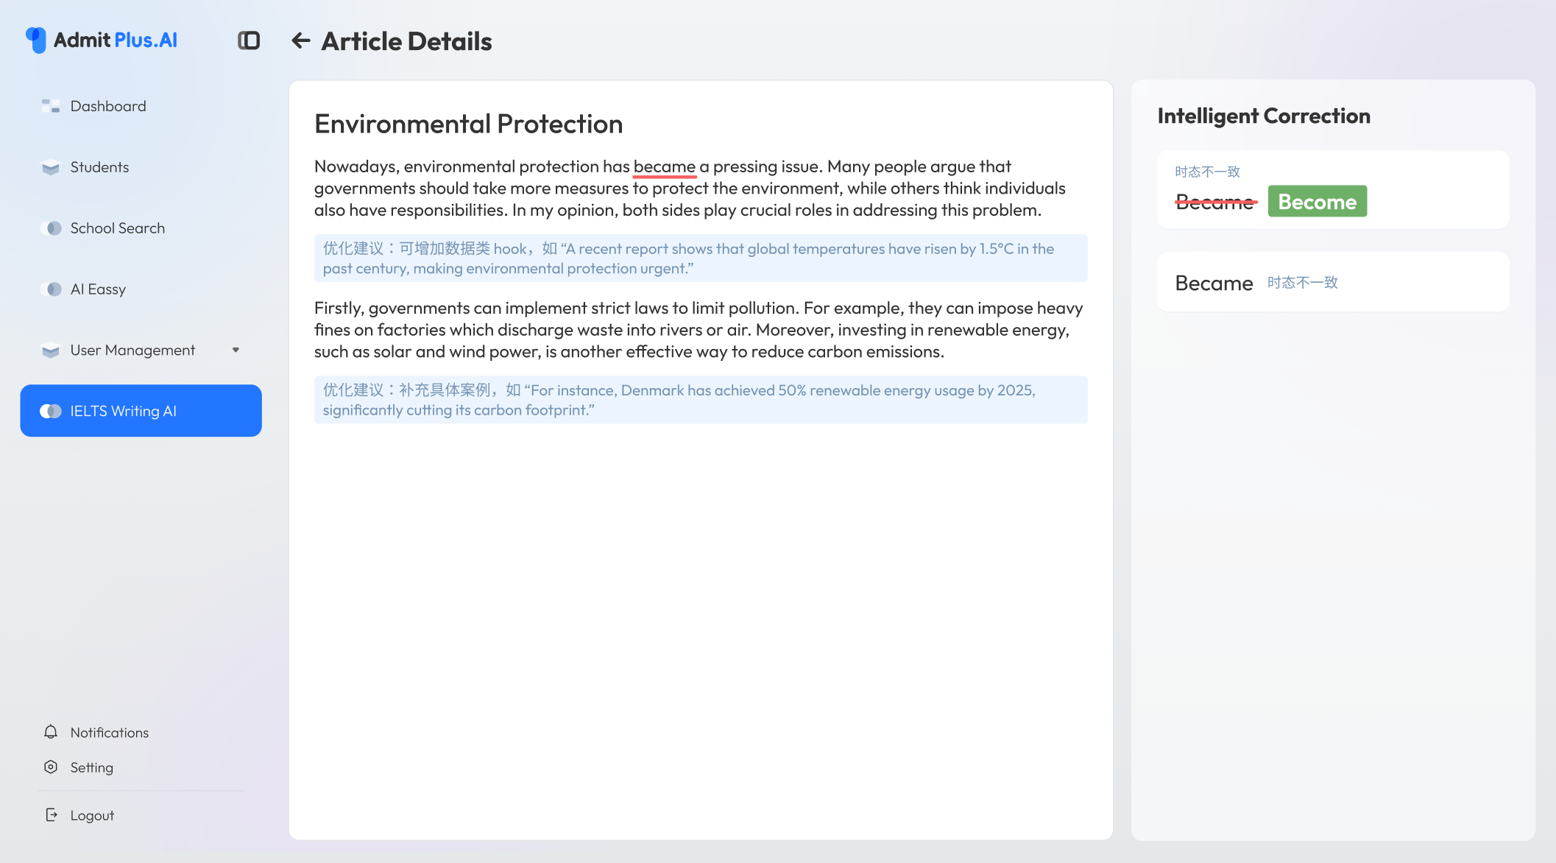Image resolution: width=1556 pixels, height=863 pixels.
Task: Click the Logout door icon
Action: tap(51, 815)
